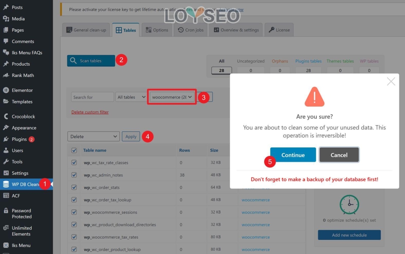The image size is (405, 254).
Task: Click the green clock schedule icon
Action: click(x=349, y=205)
